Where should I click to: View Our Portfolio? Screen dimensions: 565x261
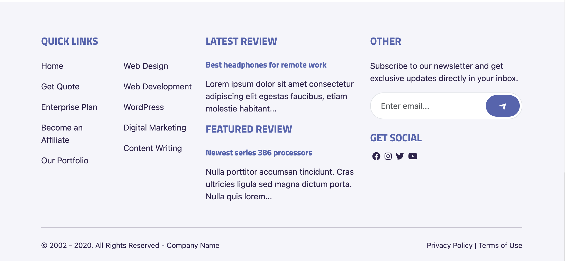[65, 160]
